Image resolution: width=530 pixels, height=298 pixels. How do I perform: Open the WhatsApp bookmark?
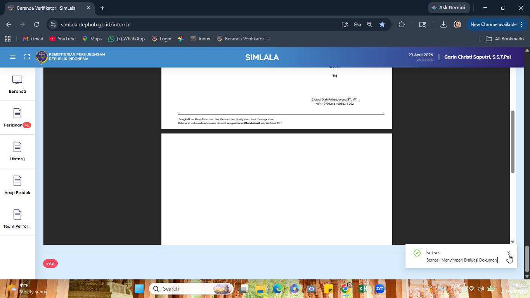tap(126, 39)
